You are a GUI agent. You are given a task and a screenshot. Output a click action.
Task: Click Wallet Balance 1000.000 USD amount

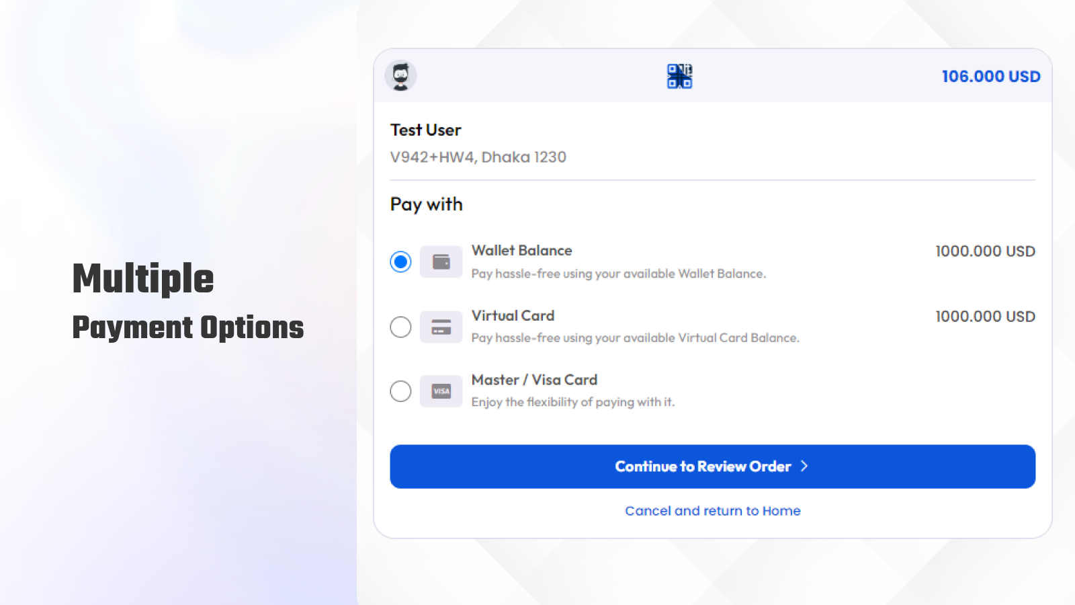tap(985, 251)
